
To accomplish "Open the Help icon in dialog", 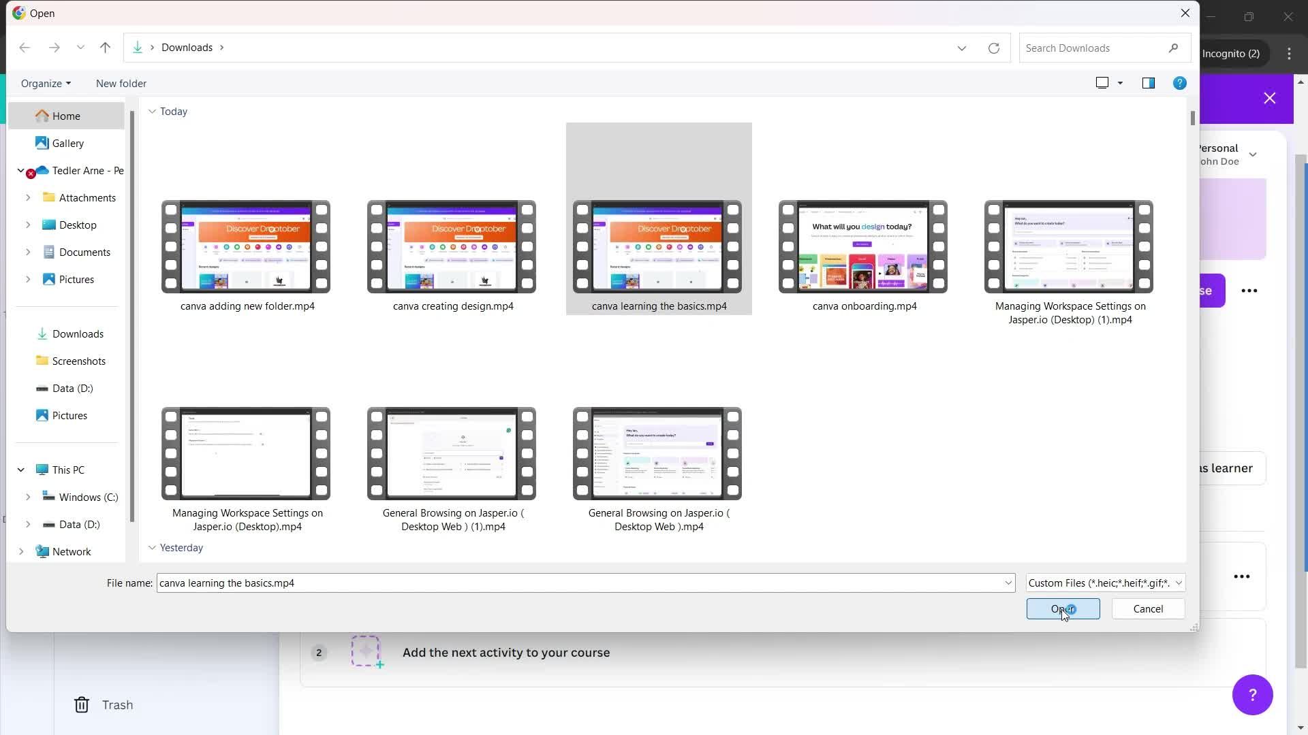I will tap(1180, 83).
